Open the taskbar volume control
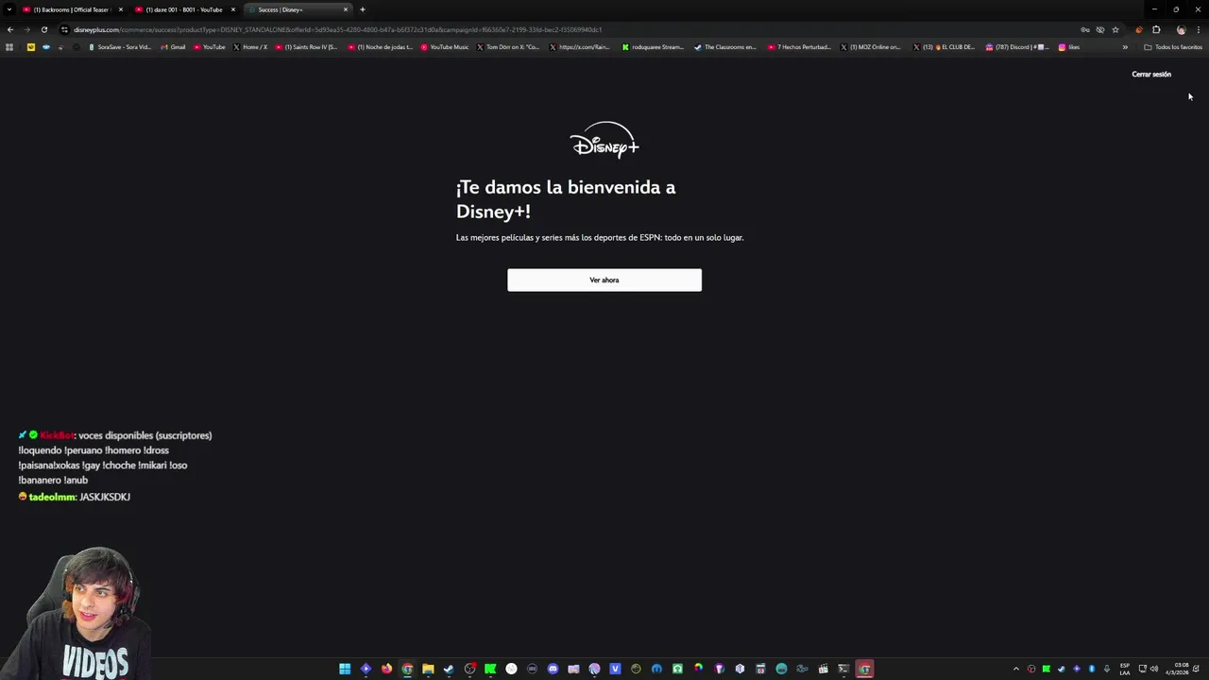 (x=1154, y=669)
